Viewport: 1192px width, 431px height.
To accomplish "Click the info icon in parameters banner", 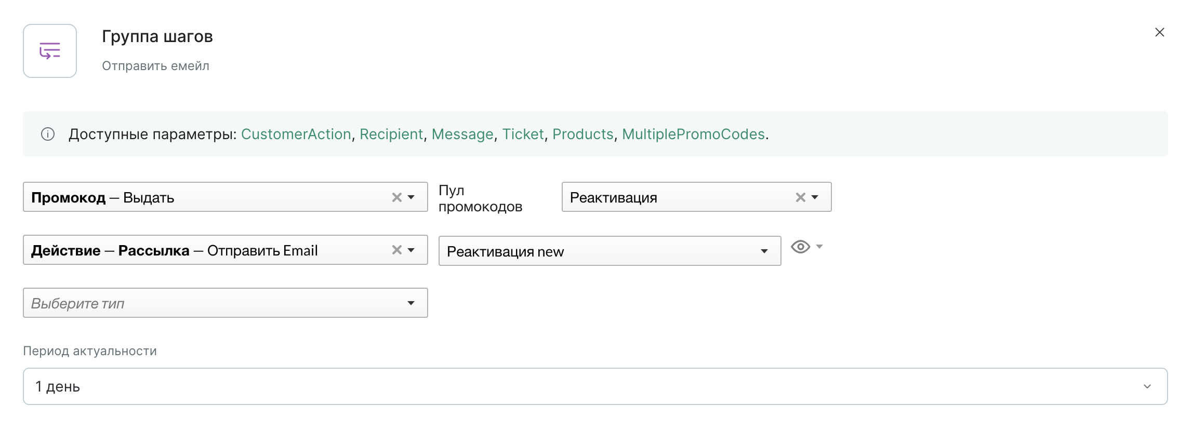I will coord(48,134).
